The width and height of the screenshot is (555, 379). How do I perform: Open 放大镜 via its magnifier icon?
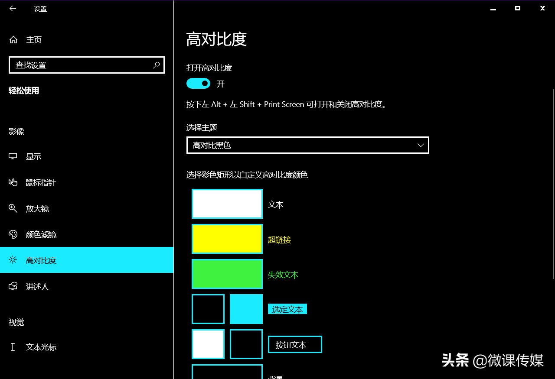(x=13, y=208)
